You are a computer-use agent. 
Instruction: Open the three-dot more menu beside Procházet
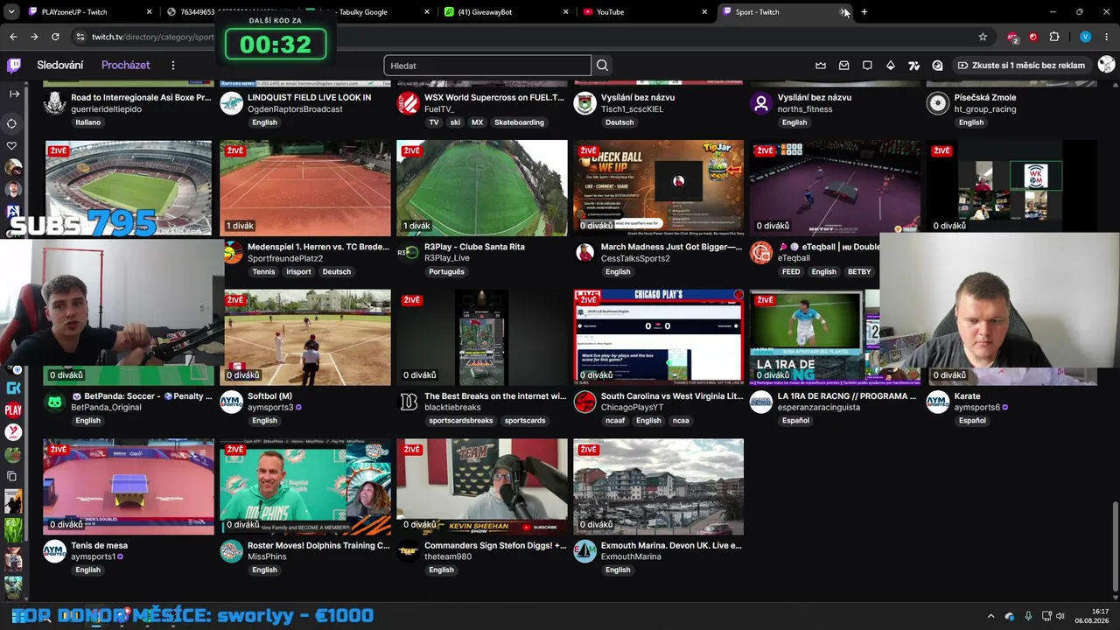(173, 66)
